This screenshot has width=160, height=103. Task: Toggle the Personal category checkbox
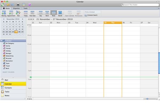point(4,58)
